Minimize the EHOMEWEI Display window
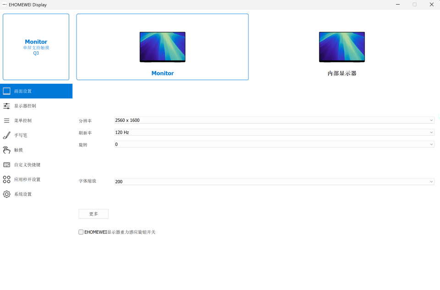The image size is (440, 290). tap(398, 5)
